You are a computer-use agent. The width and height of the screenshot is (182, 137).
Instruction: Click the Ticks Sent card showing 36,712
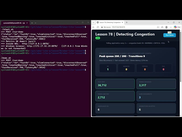115,84
